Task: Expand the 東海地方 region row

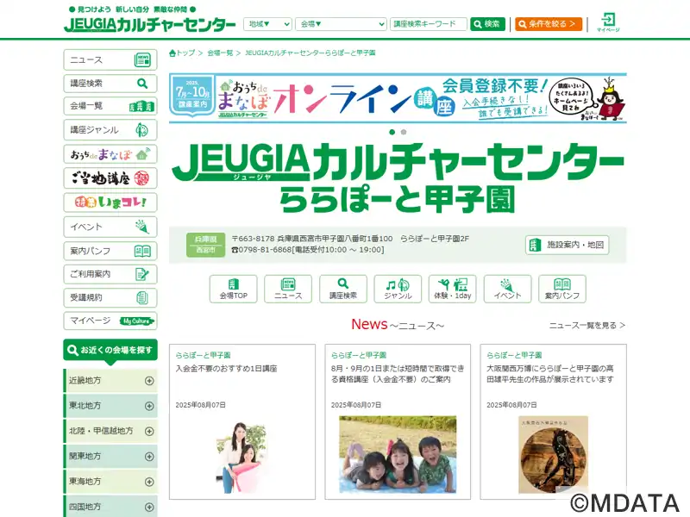Action: pos(110,482)
